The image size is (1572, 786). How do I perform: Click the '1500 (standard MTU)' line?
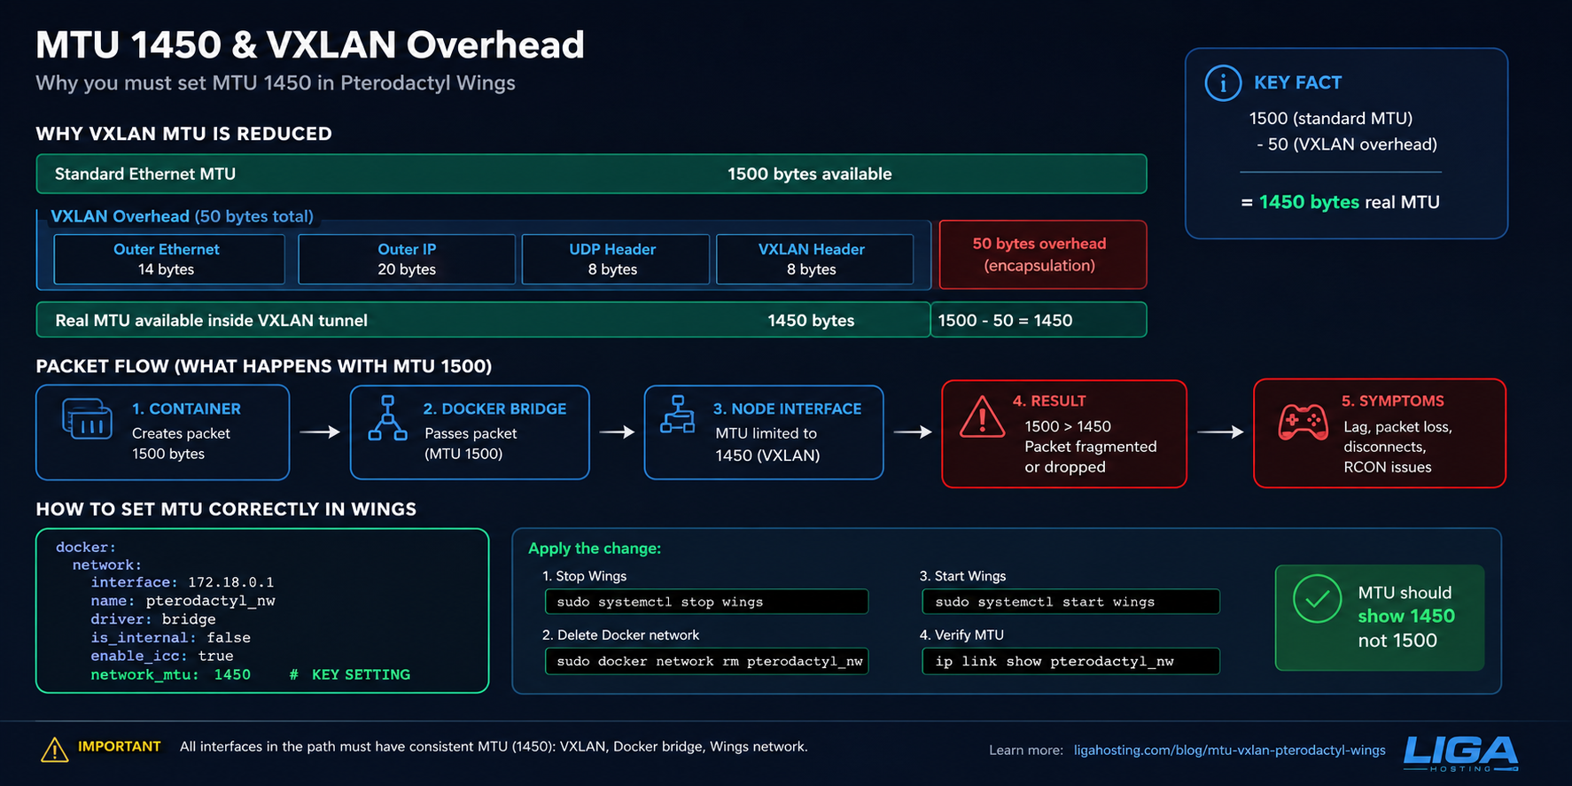pos(1331,118)
